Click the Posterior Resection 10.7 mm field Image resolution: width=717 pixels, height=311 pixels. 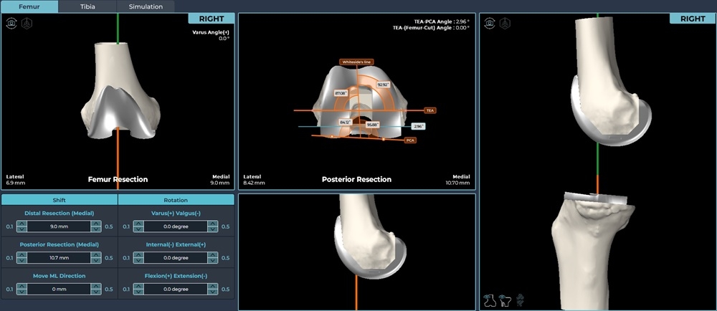[59, 258]
